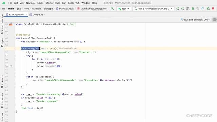Click the Android Studio logo icon
The image size is (217, 122).
click(x=4, y=3)
